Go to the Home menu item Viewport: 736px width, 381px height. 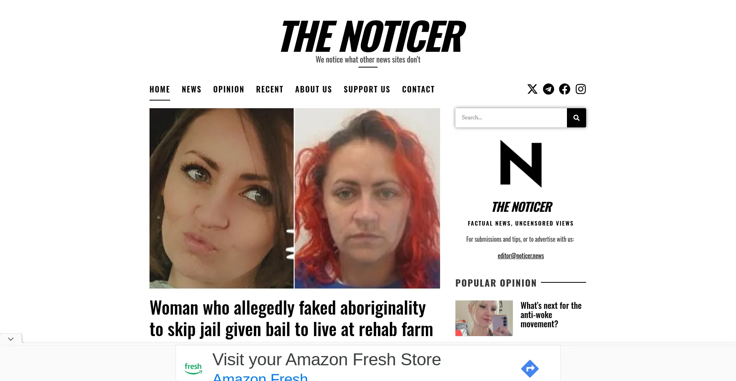(160, 89)
